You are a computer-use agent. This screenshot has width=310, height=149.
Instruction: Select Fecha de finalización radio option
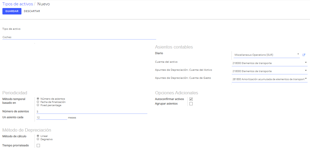[x=38, y=102]
